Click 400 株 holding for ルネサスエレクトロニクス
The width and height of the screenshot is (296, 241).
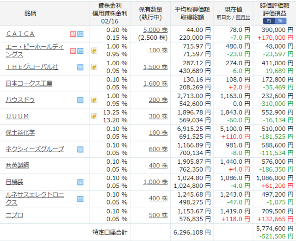(158, 198)
